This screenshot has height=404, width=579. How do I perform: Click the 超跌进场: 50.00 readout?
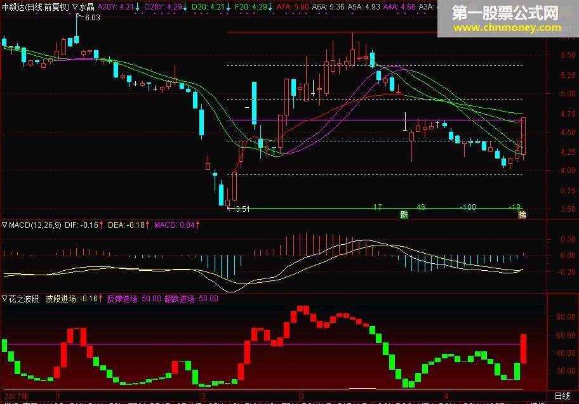click(x=191, y=299)
